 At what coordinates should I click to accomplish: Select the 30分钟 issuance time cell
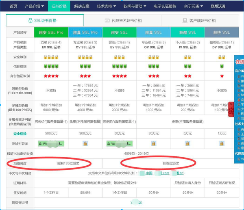222,193
